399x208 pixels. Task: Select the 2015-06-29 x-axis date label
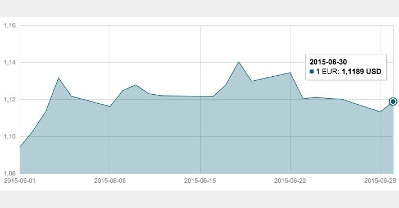tap(380, 181)
